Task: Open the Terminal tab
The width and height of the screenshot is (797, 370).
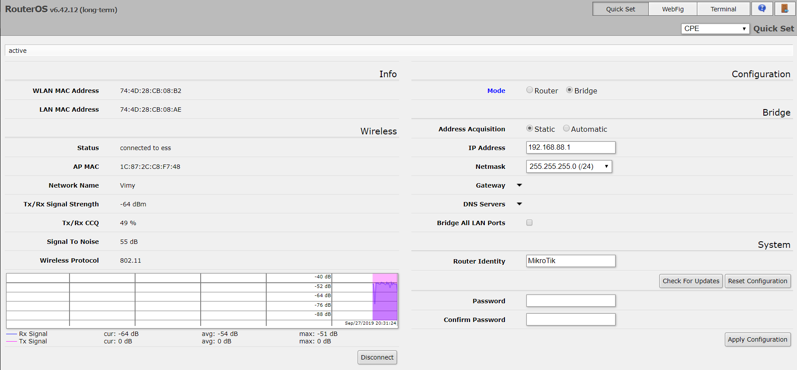Action: 723,9
